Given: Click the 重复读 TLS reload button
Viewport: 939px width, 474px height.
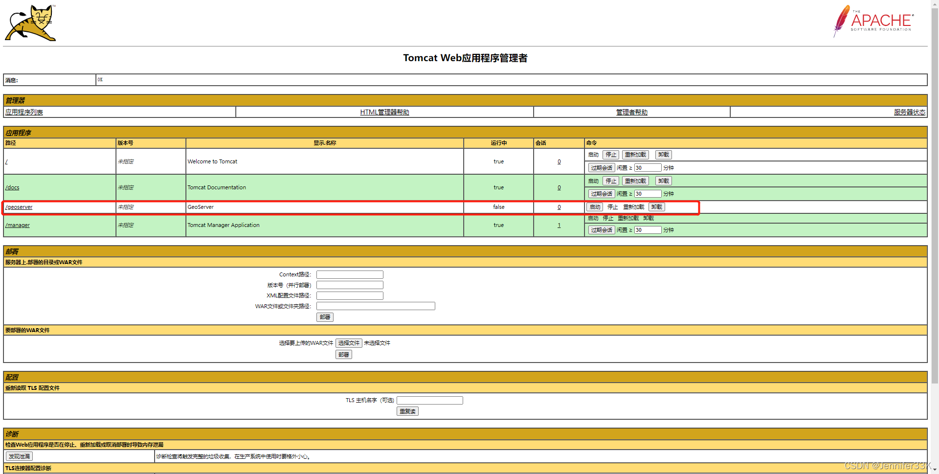Looking at the screenshot, I should pyautogui.click(x=407, y=411).
